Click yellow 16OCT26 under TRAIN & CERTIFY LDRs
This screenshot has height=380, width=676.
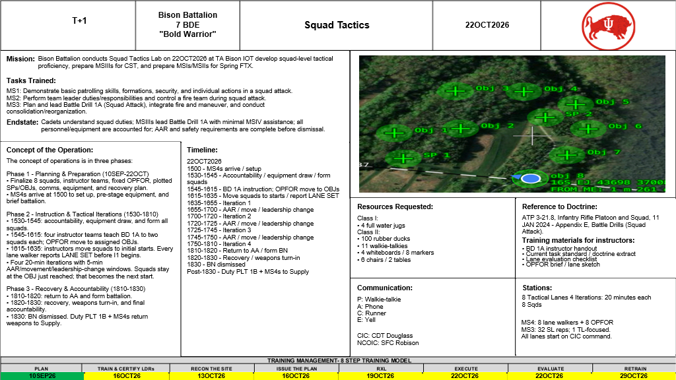pyautogui.click(x=126, y=376)
